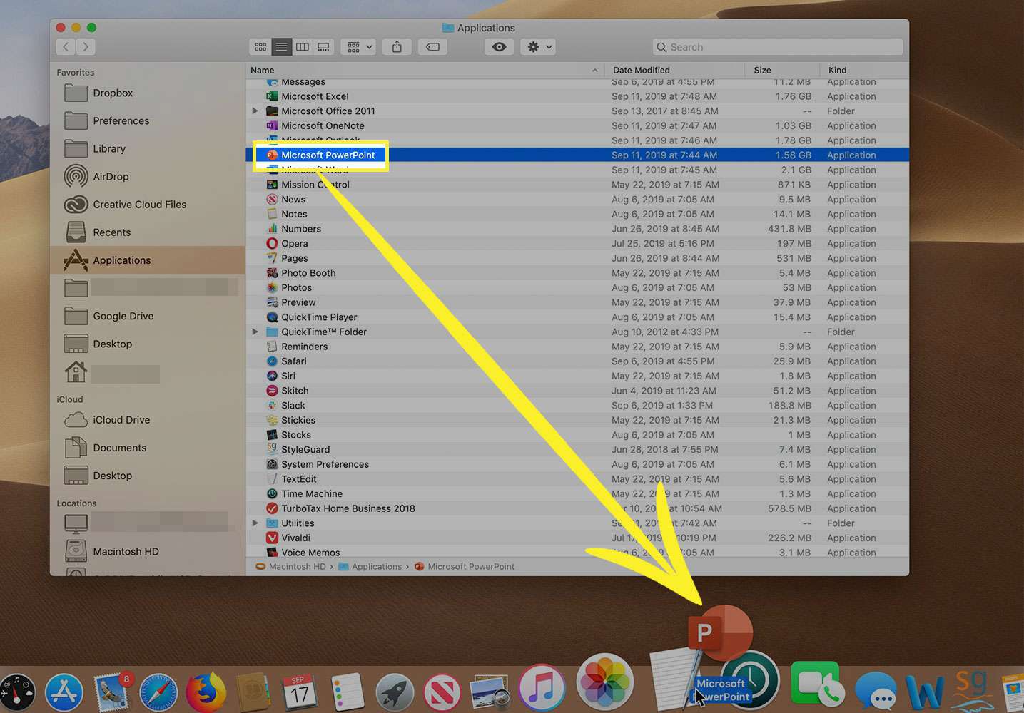Open the News app in Dock
This screenshot has width=1024, height=713.
point(442,691)
